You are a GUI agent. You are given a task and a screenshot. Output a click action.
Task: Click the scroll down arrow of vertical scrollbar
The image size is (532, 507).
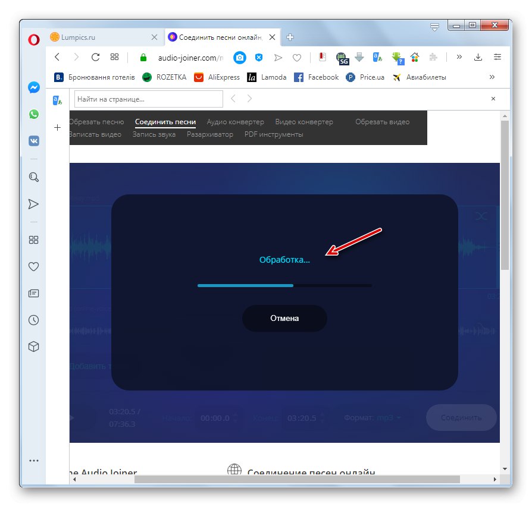click(x=505, y=469)
